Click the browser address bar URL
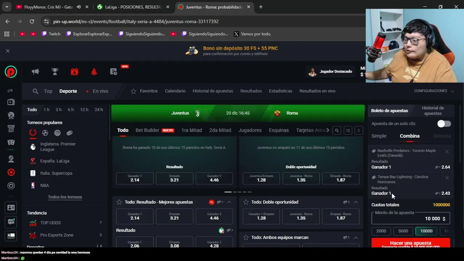Image resolution: width=464 pixels, height=261 pixels. [136, 21]
